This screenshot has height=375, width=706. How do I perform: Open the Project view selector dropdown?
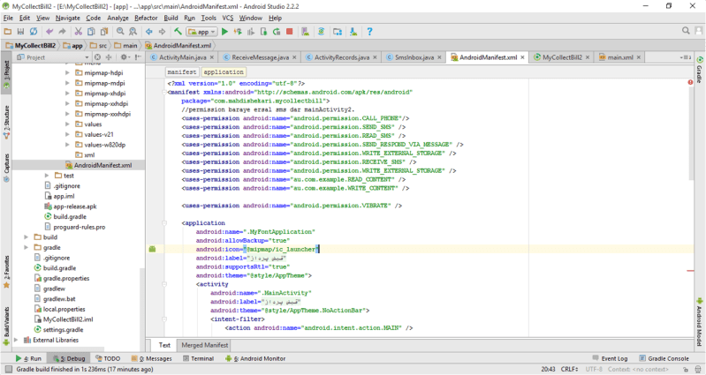point(53,57)
